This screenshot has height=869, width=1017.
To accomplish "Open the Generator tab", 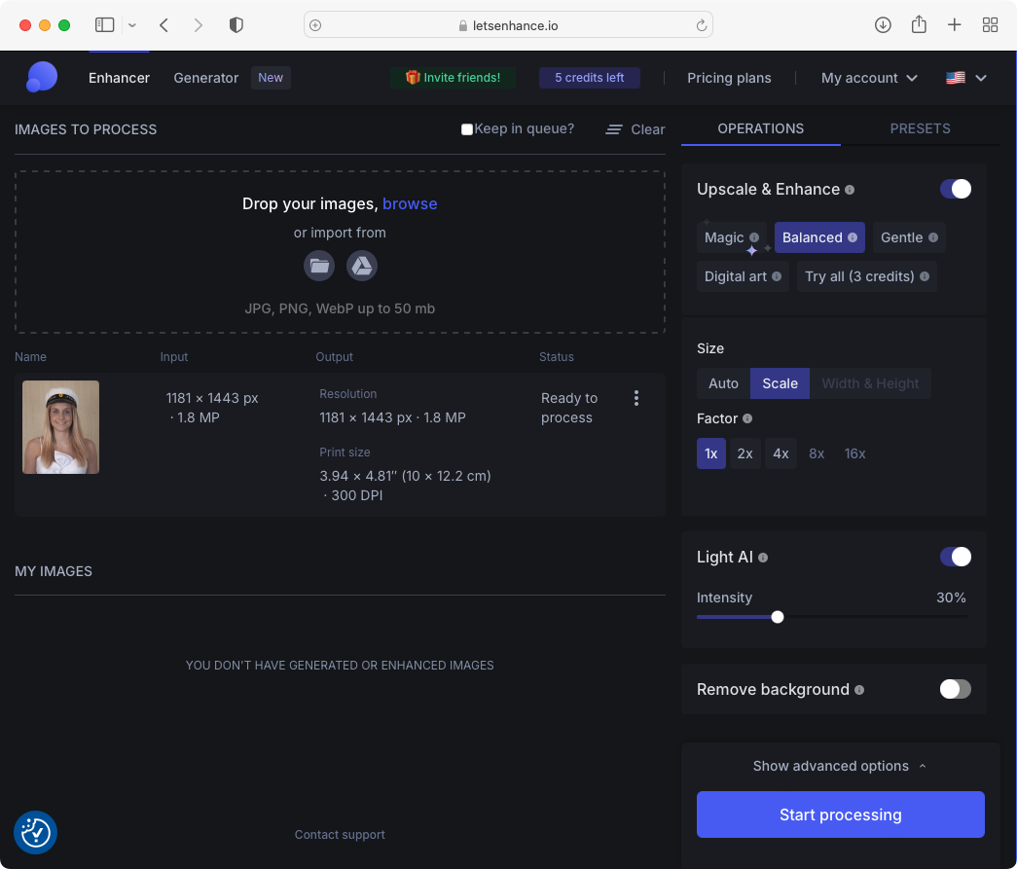I will (205, 78).
